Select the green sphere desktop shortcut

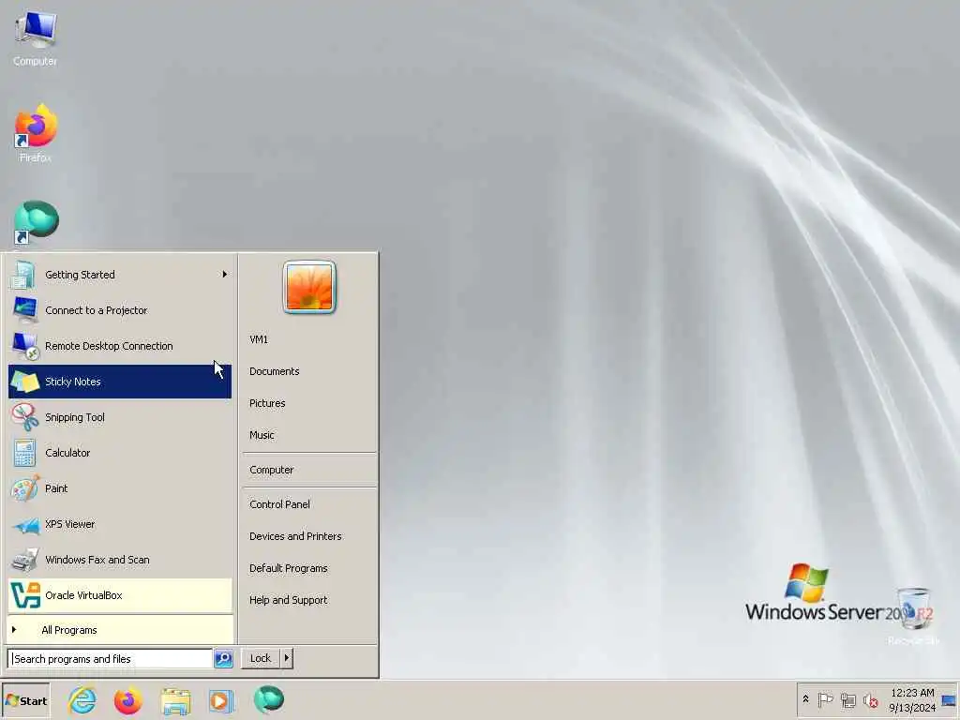[35, 223]
